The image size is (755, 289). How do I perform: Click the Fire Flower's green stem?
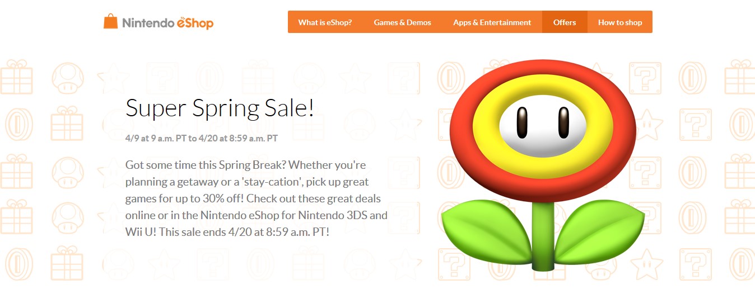(541, 240)
